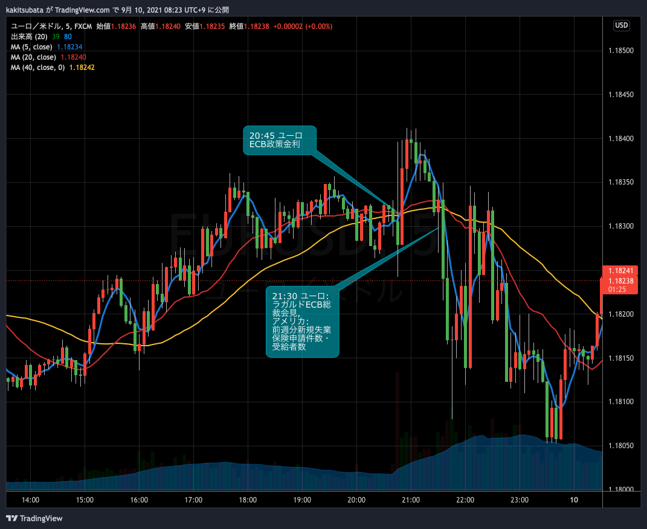Click the TradingView.com text in header

coord(83,10)
